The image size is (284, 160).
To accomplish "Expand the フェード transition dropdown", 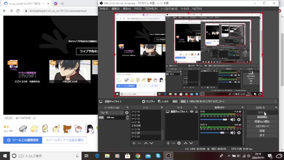I will 111,113.
